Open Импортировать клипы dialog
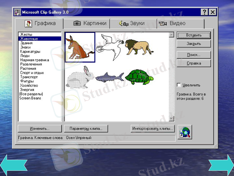The width and height of the screenshot is (234, 176). coord(153,128)
